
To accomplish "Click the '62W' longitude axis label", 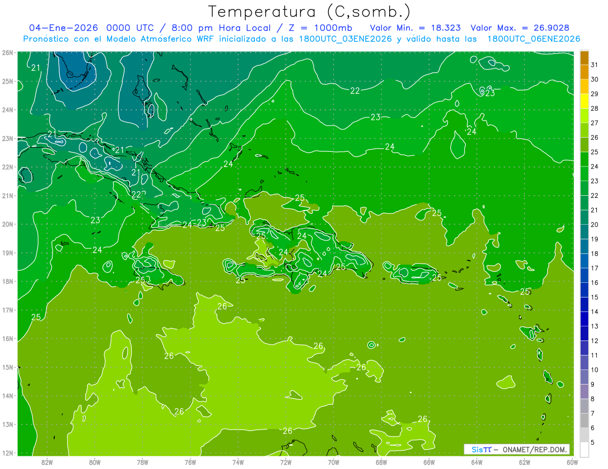I will coord(525,461).
